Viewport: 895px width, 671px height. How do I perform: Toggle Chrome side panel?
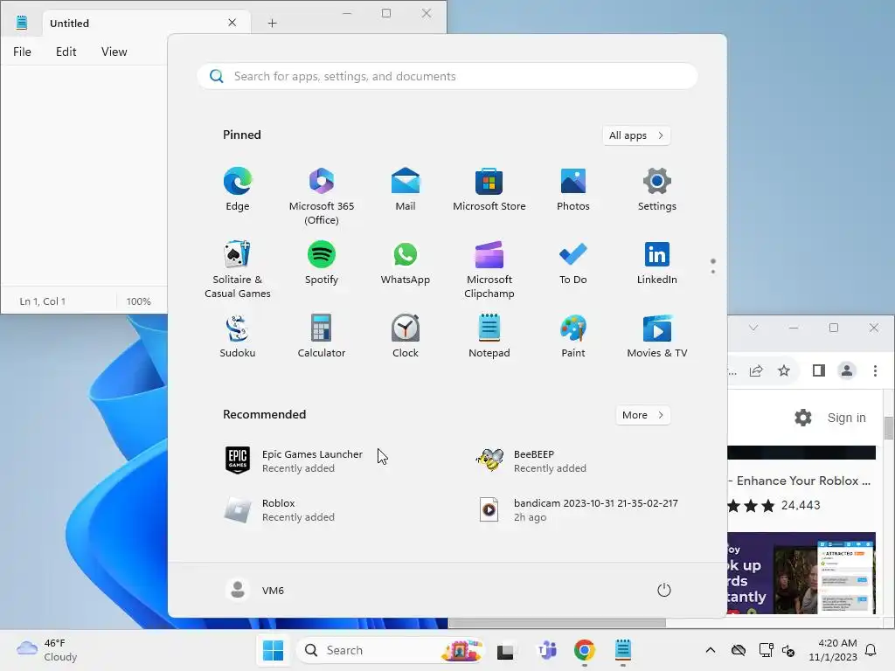[x=818, y=370]
